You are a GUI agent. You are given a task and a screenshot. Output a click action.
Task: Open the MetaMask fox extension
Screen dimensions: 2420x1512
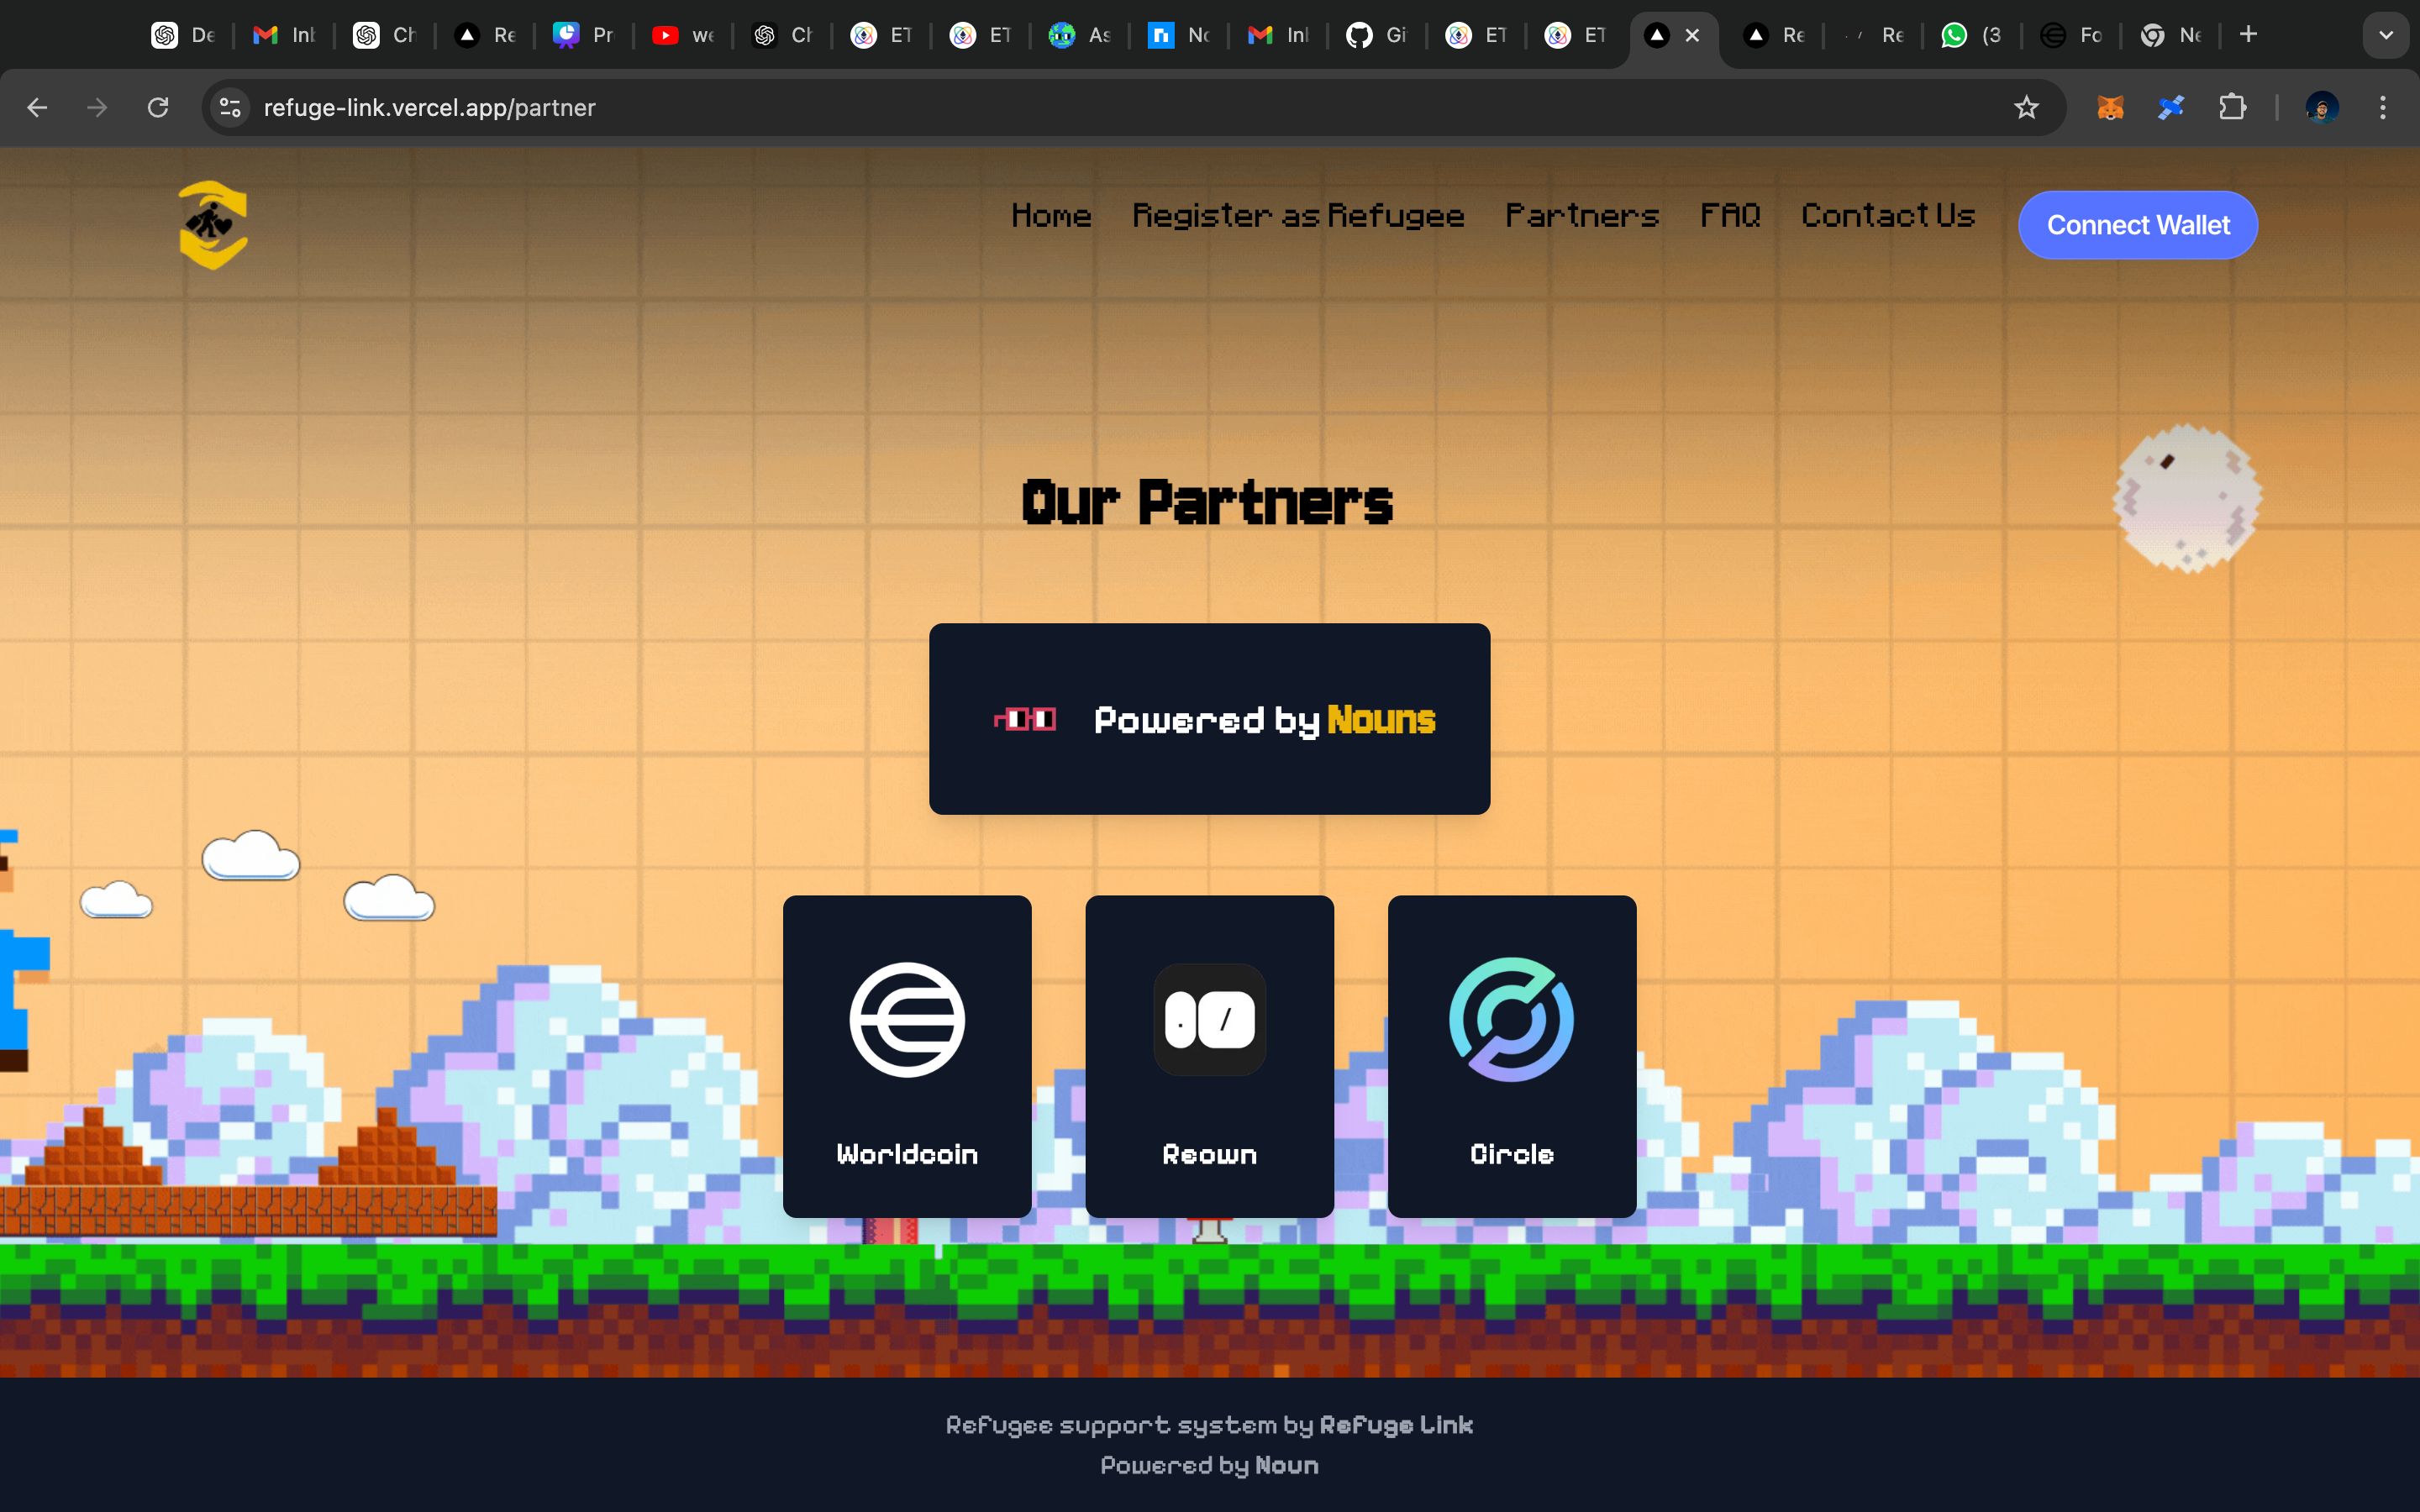click(x=2110, y=107)
